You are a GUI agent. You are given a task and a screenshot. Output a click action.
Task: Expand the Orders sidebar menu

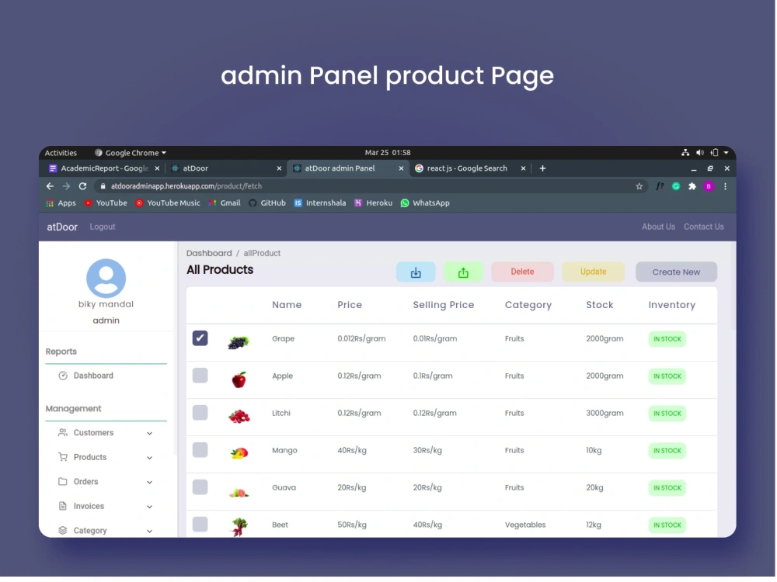(x=106, y=482)
